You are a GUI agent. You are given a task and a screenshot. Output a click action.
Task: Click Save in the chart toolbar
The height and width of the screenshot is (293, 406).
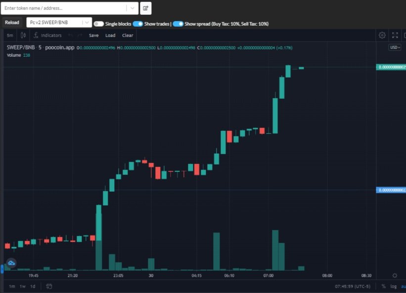94,36
